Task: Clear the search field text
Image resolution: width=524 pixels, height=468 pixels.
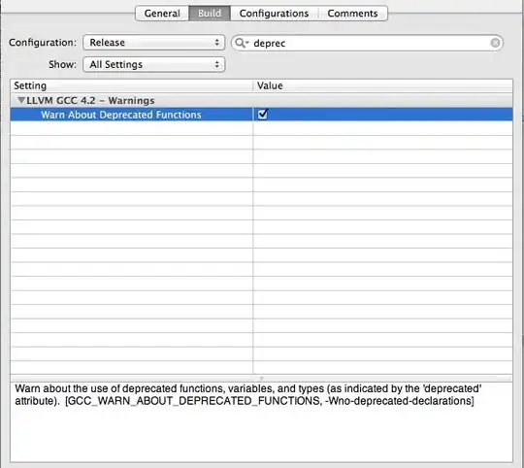Action: 495,43
